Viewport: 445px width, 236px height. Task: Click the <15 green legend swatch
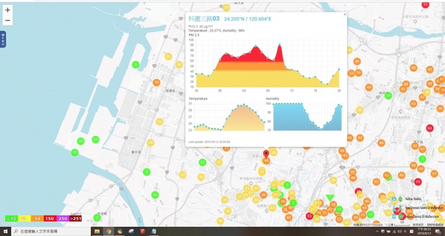pyautogui.click(x=11, y=219)
